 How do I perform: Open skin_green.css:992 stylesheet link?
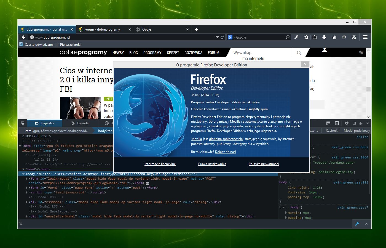pyautogui.click(x=351, y=182)
